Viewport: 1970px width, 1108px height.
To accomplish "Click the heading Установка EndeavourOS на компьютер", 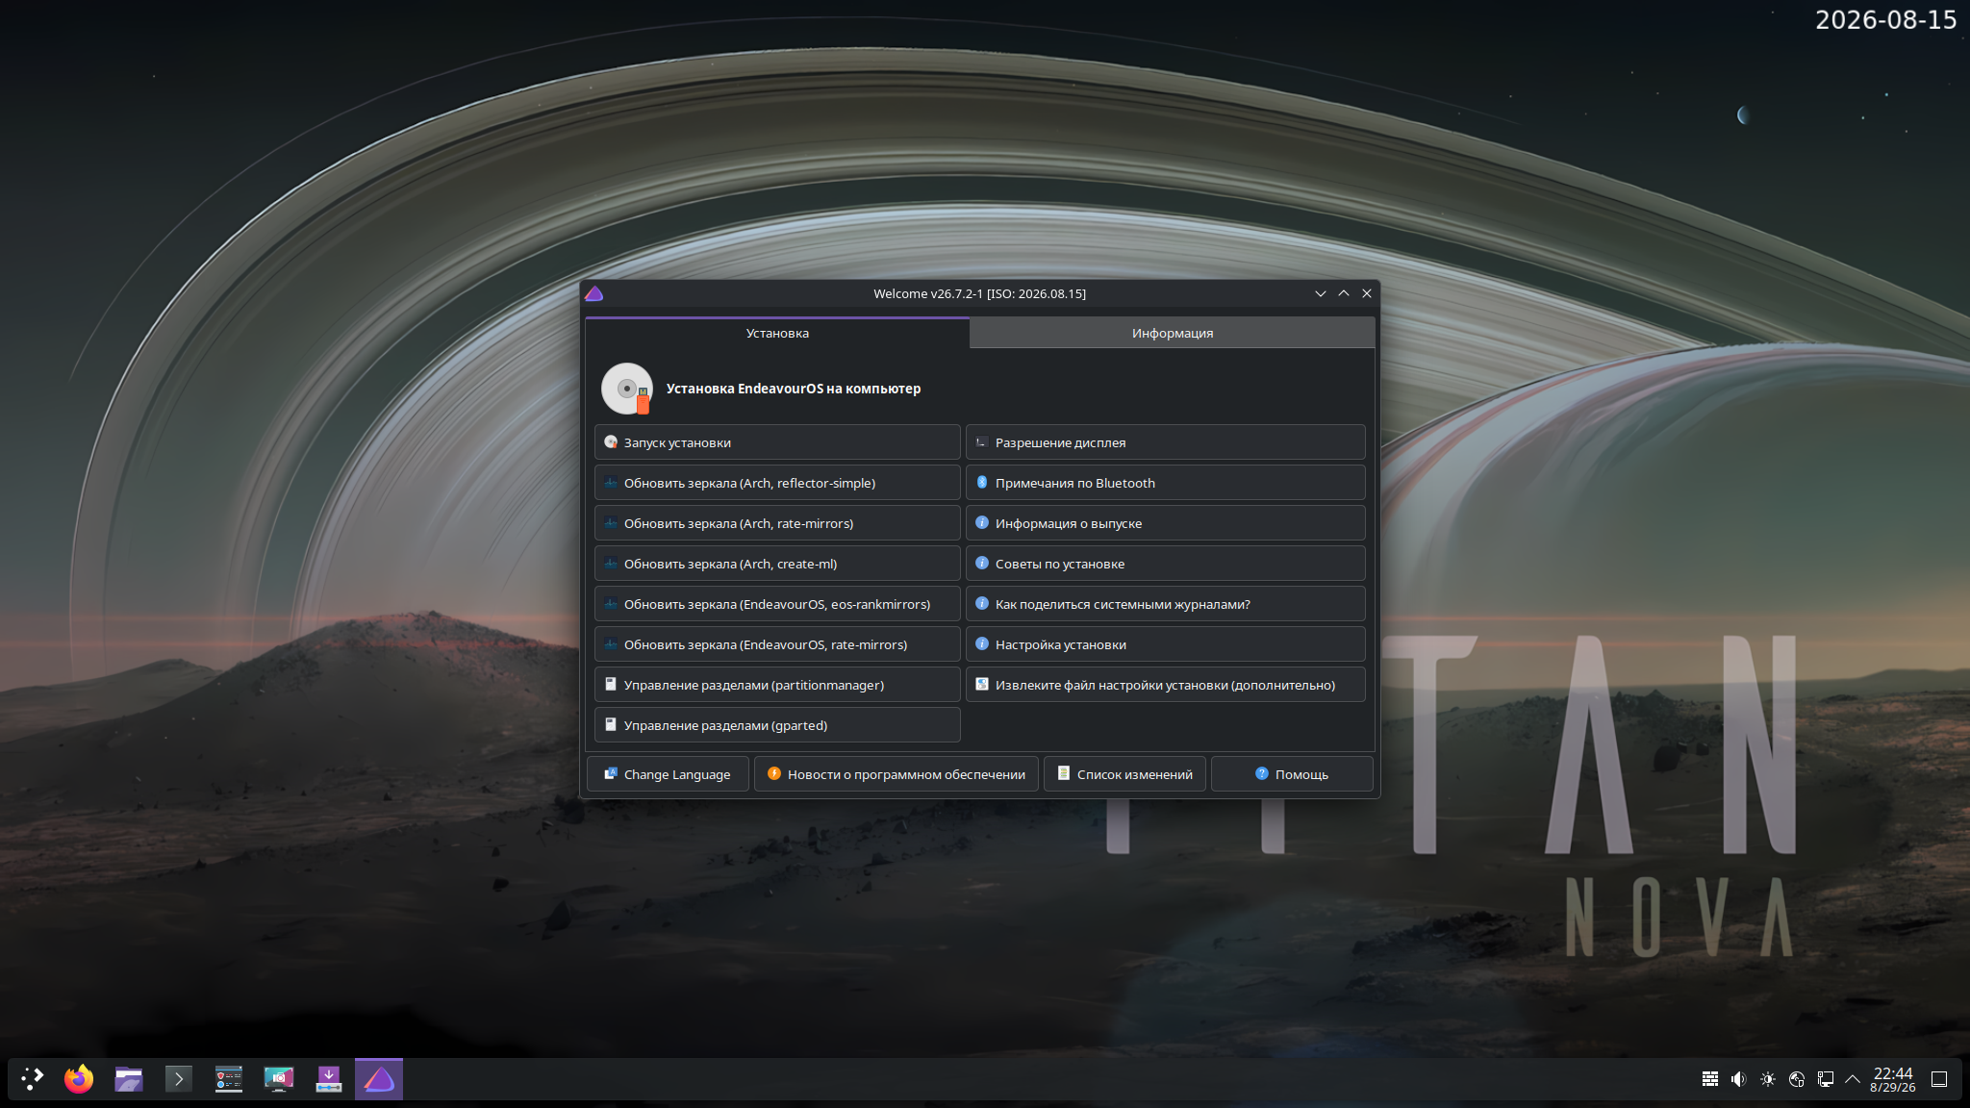I will click(794, 389).
